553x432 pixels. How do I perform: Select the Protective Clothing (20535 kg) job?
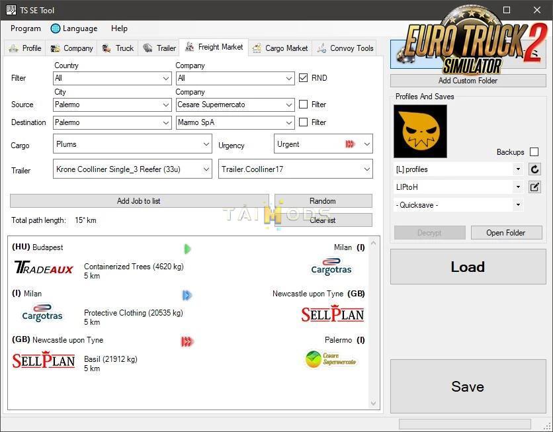tap(189, 308)
